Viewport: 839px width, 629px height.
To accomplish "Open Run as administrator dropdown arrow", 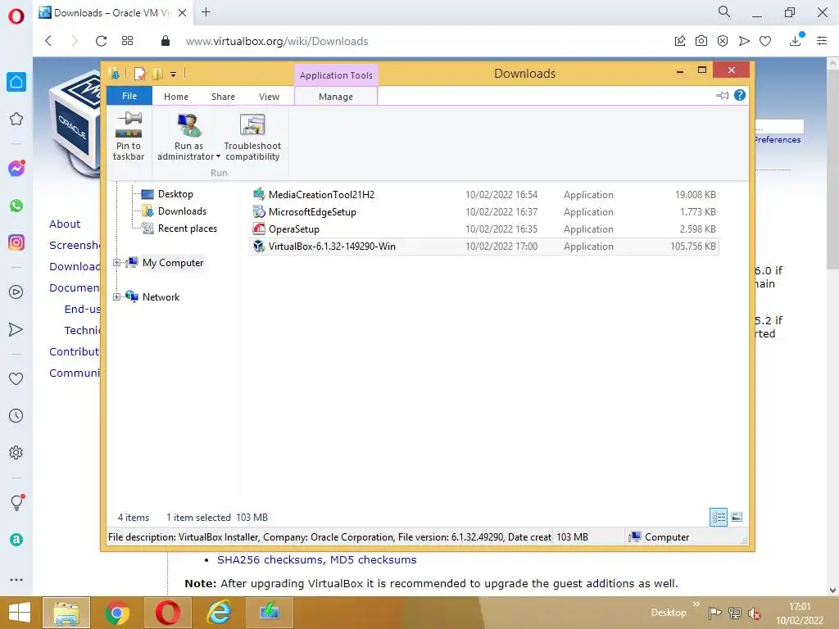I will point(218,156).
